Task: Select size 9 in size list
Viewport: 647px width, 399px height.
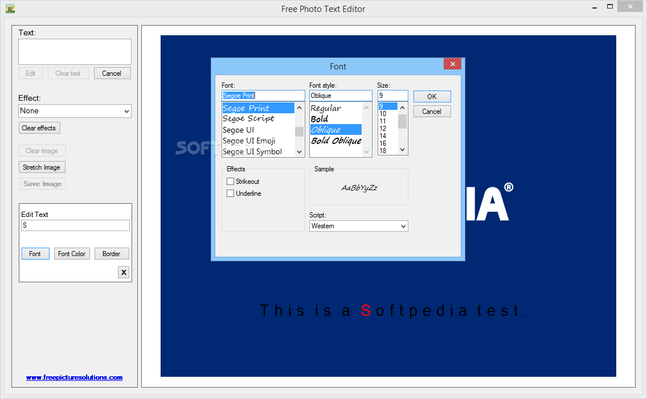Action: tap(388, 106)
